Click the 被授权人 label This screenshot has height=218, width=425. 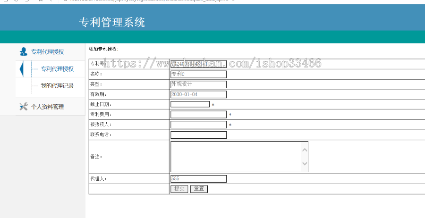101,125
